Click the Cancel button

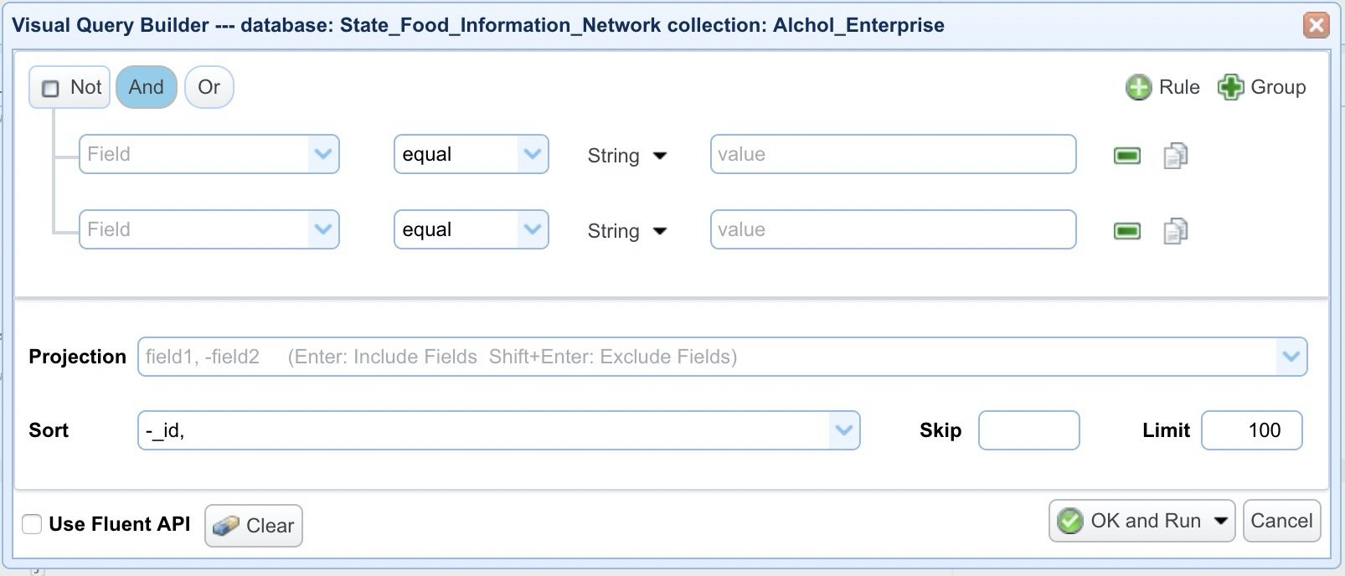(1281, 521)
